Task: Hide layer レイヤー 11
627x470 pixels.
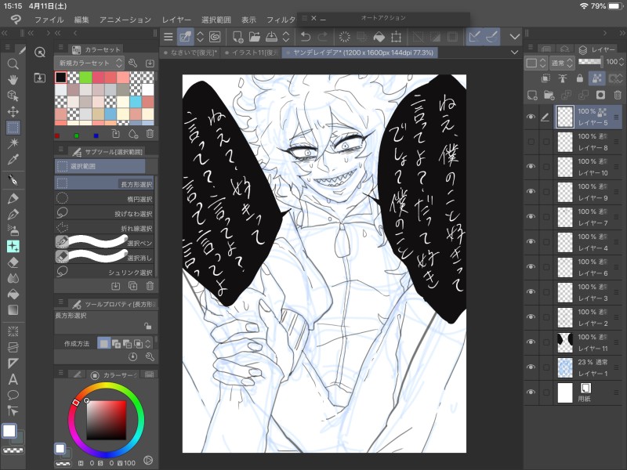Action: pos(531,342)
